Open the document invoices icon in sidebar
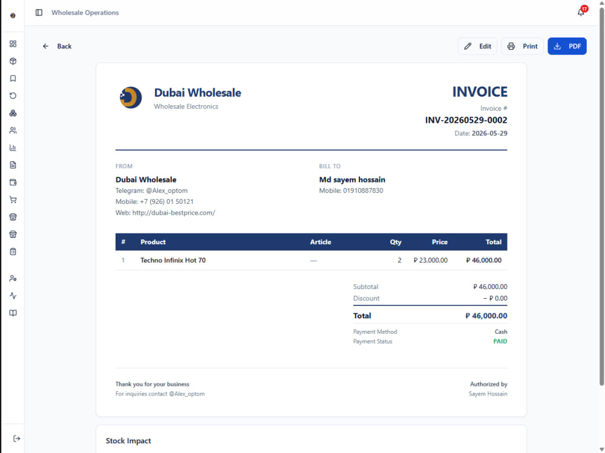Image resolution: width=605 pixels, height=453 pixels. click(x=13, y=165)
